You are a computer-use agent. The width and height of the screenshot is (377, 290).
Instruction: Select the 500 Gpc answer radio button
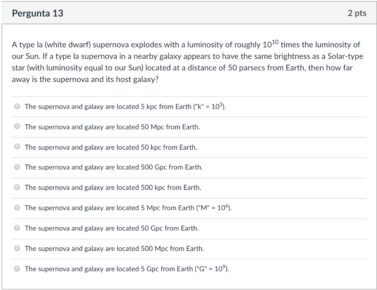point(17,167)
